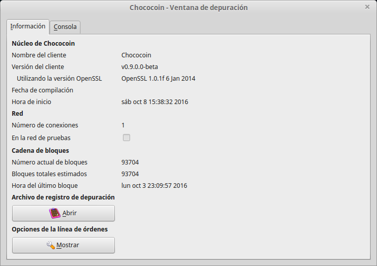Click the 'Hora del último bloque' label
This screenshot has height=266, width=377.
coord(45,185)
